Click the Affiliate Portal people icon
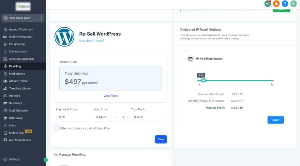Screen dimensions: 300x166 5,81
